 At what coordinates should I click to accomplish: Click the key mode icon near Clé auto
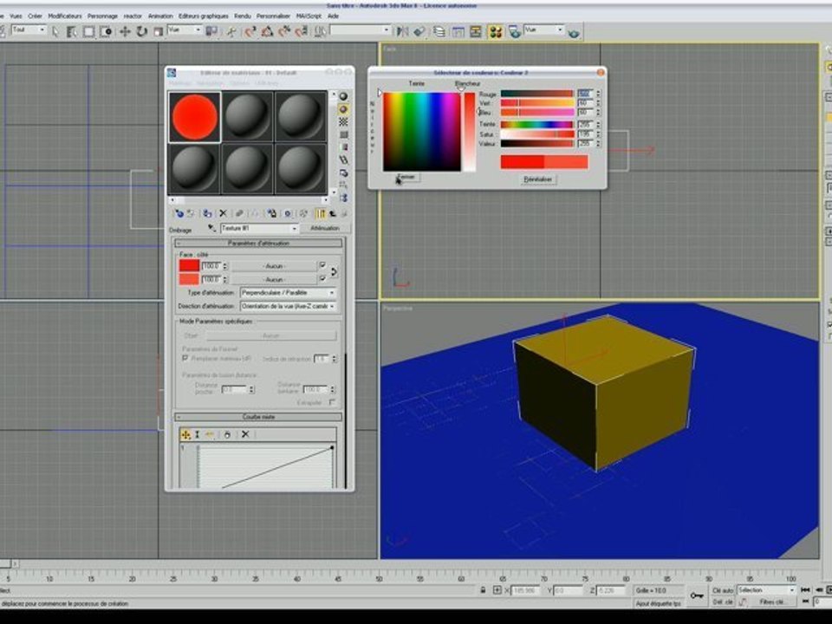tap(696, 596)
